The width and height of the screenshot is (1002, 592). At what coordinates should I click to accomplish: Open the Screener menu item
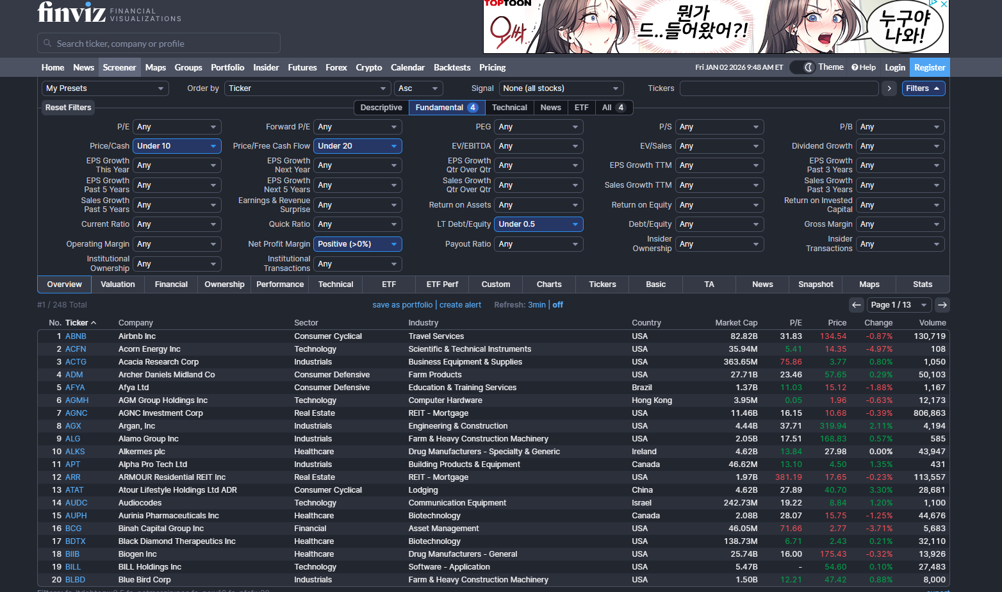click(x=119, y=67)
